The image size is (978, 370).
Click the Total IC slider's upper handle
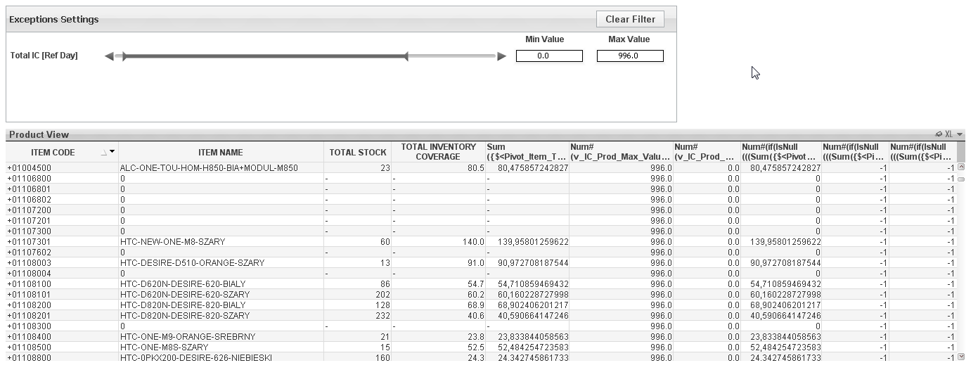(406, 56)
